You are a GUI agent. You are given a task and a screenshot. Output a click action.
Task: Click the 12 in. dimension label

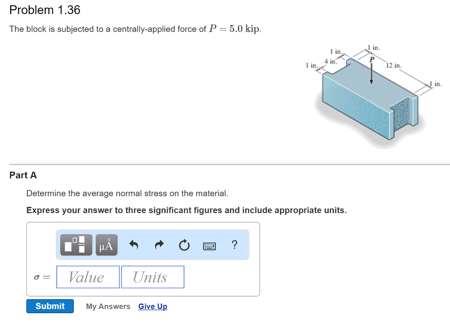pos(393,65)
